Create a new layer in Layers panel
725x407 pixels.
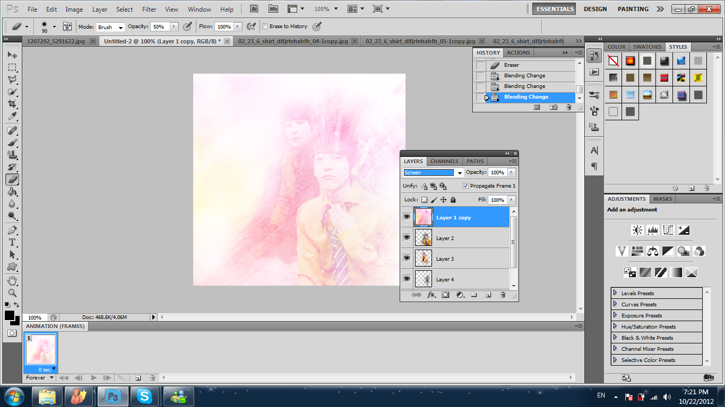coord(488,295)
